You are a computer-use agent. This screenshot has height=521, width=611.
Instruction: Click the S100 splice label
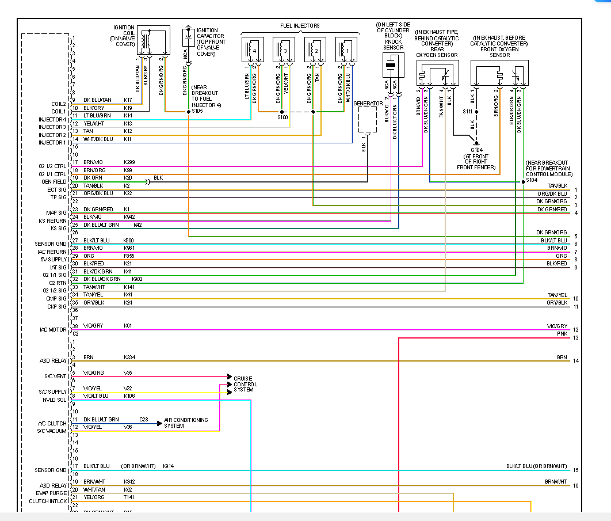pyautogui.click(x=282, y=117)
